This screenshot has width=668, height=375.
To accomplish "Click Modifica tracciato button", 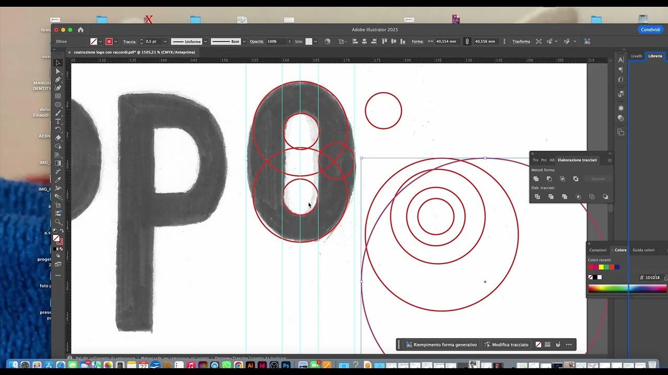I will coord(506,344).
